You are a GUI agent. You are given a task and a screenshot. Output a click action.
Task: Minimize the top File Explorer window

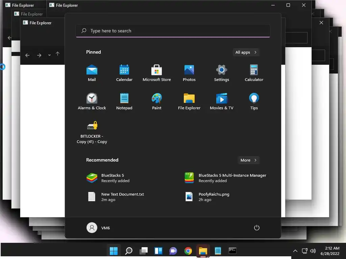[x=273, y=5]
